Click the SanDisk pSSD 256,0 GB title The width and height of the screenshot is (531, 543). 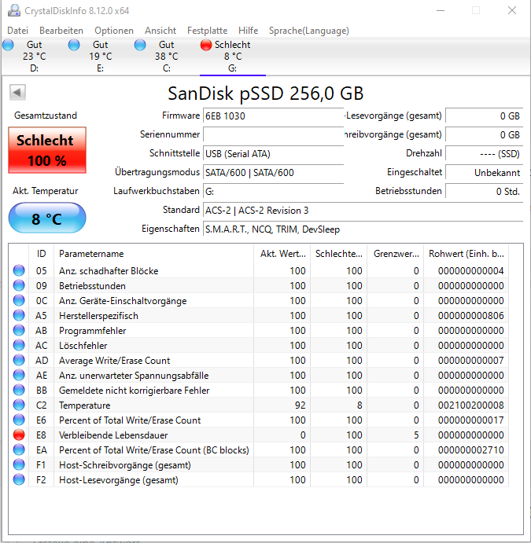266,94
